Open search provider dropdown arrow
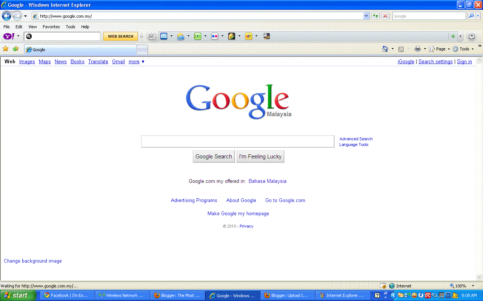 [x=478, y=16]
